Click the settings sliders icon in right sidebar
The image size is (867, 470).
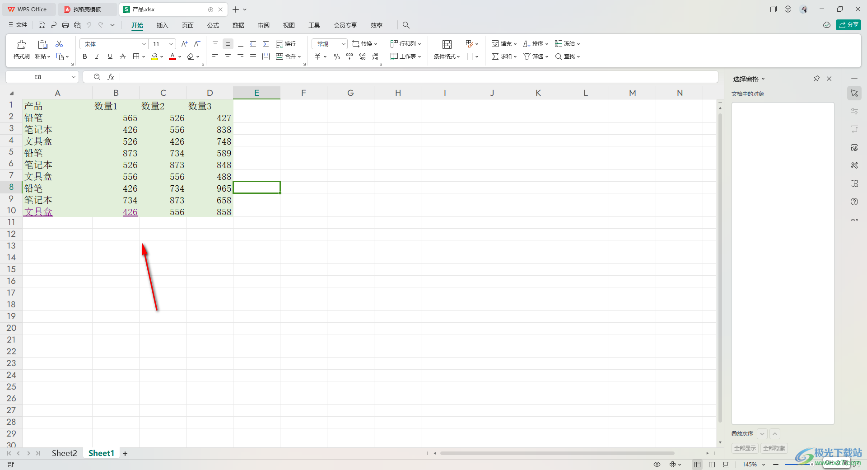coord(854,111)
